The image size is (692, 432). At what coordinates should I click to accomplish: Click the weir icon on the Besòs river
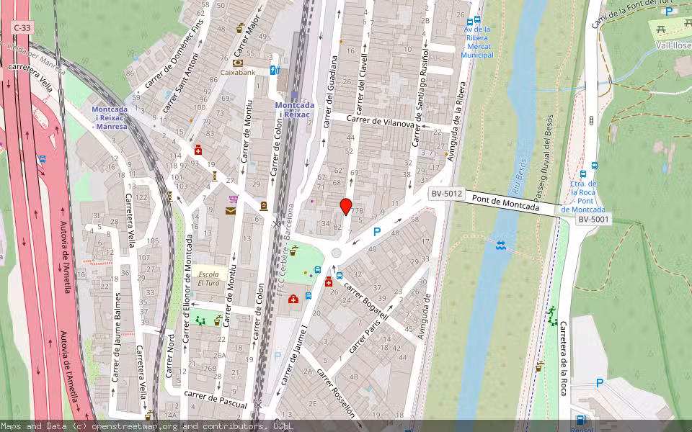[x=500, y=245]
